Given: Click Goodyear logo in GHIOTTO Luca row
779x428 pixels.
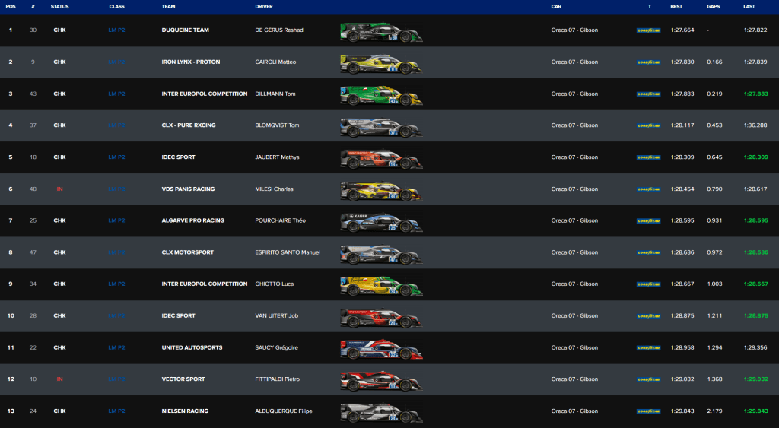Looking at the screenshot, I should click(648, 284).
